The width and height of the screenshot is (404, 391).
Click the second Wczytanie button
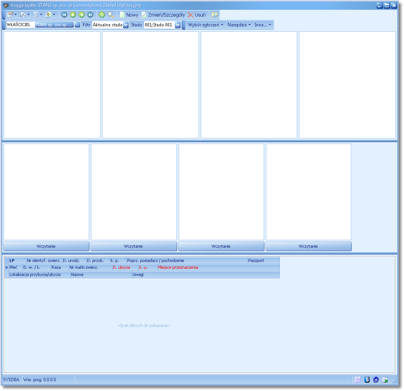click(134, 246)
